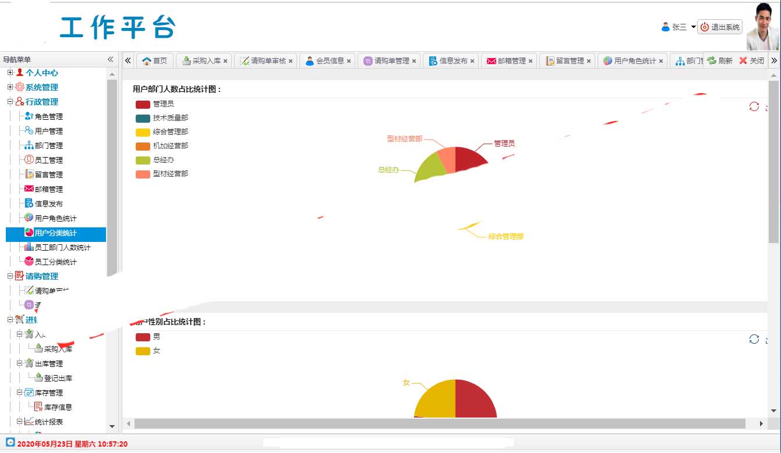781x453 pixels.
Task: Expand the 个人中心 tree node
Action: coord(10,73)
